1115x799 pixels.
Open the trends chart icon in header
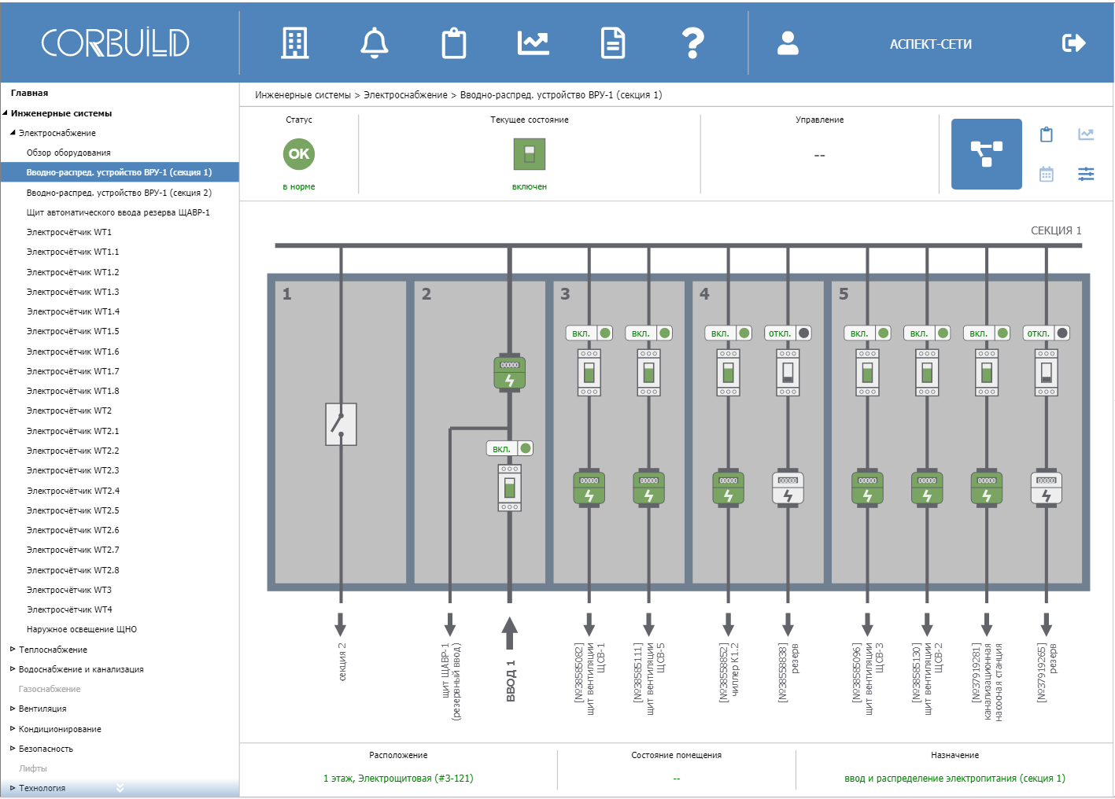(534, 43)
